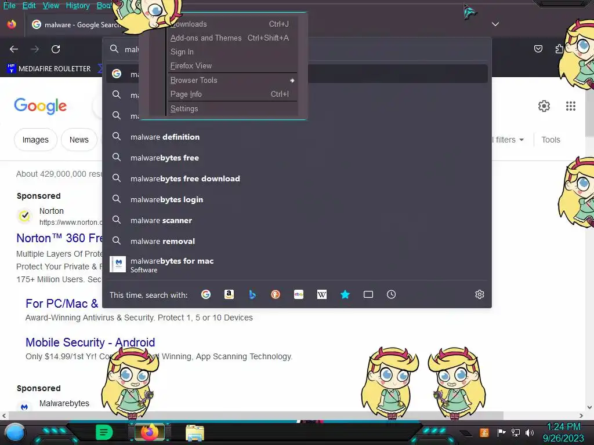Pick suggestion malware removal

[x=297, y=241]
